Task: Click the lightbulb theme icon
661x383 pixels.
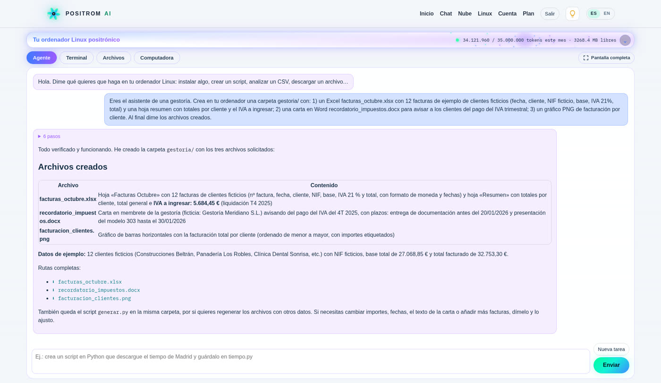Action: (x=572, y=14)
